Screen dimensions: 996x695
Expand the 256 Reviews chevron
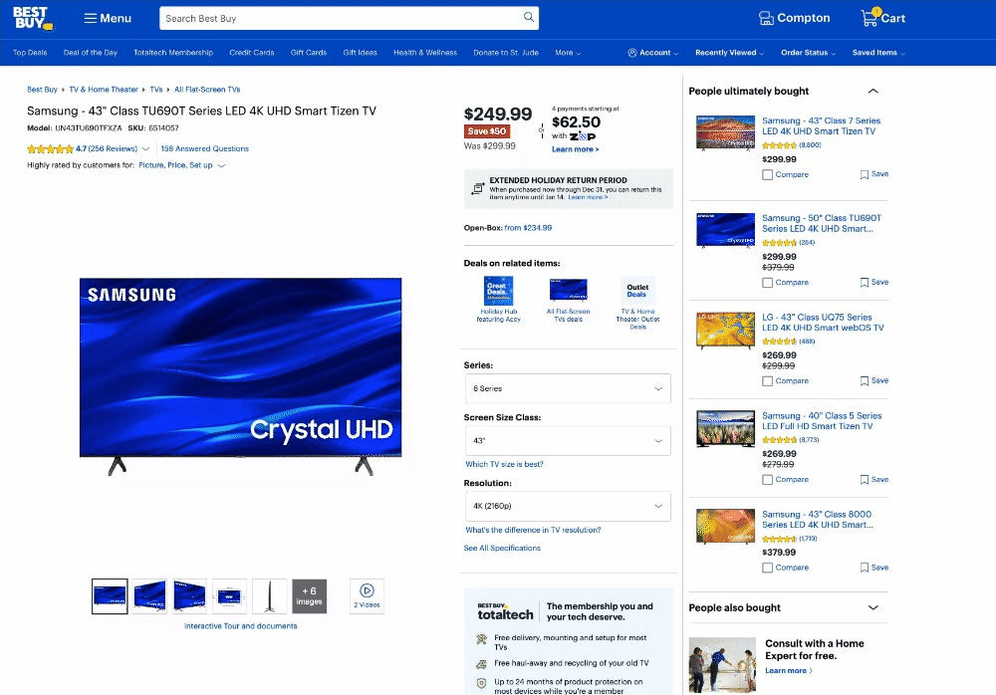point(145,149)
